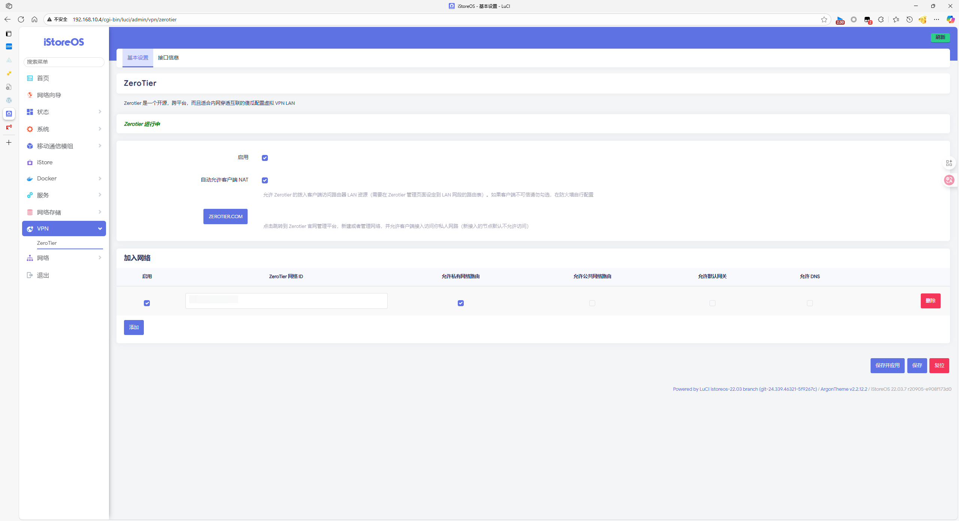This screenshot has width=959, height=521.
Task: Expand the 状态 sidebar menu
Action: pos(64,112)
